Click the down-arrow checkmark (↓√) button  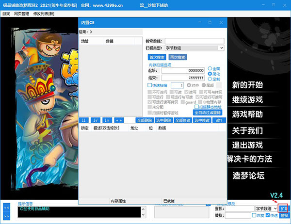click(96, 120)
